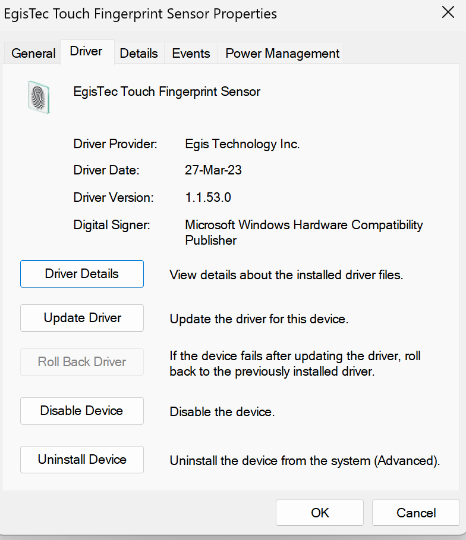Click the Microsoft Windows Hardware Compatibility Publisher text

coord(304,232)
